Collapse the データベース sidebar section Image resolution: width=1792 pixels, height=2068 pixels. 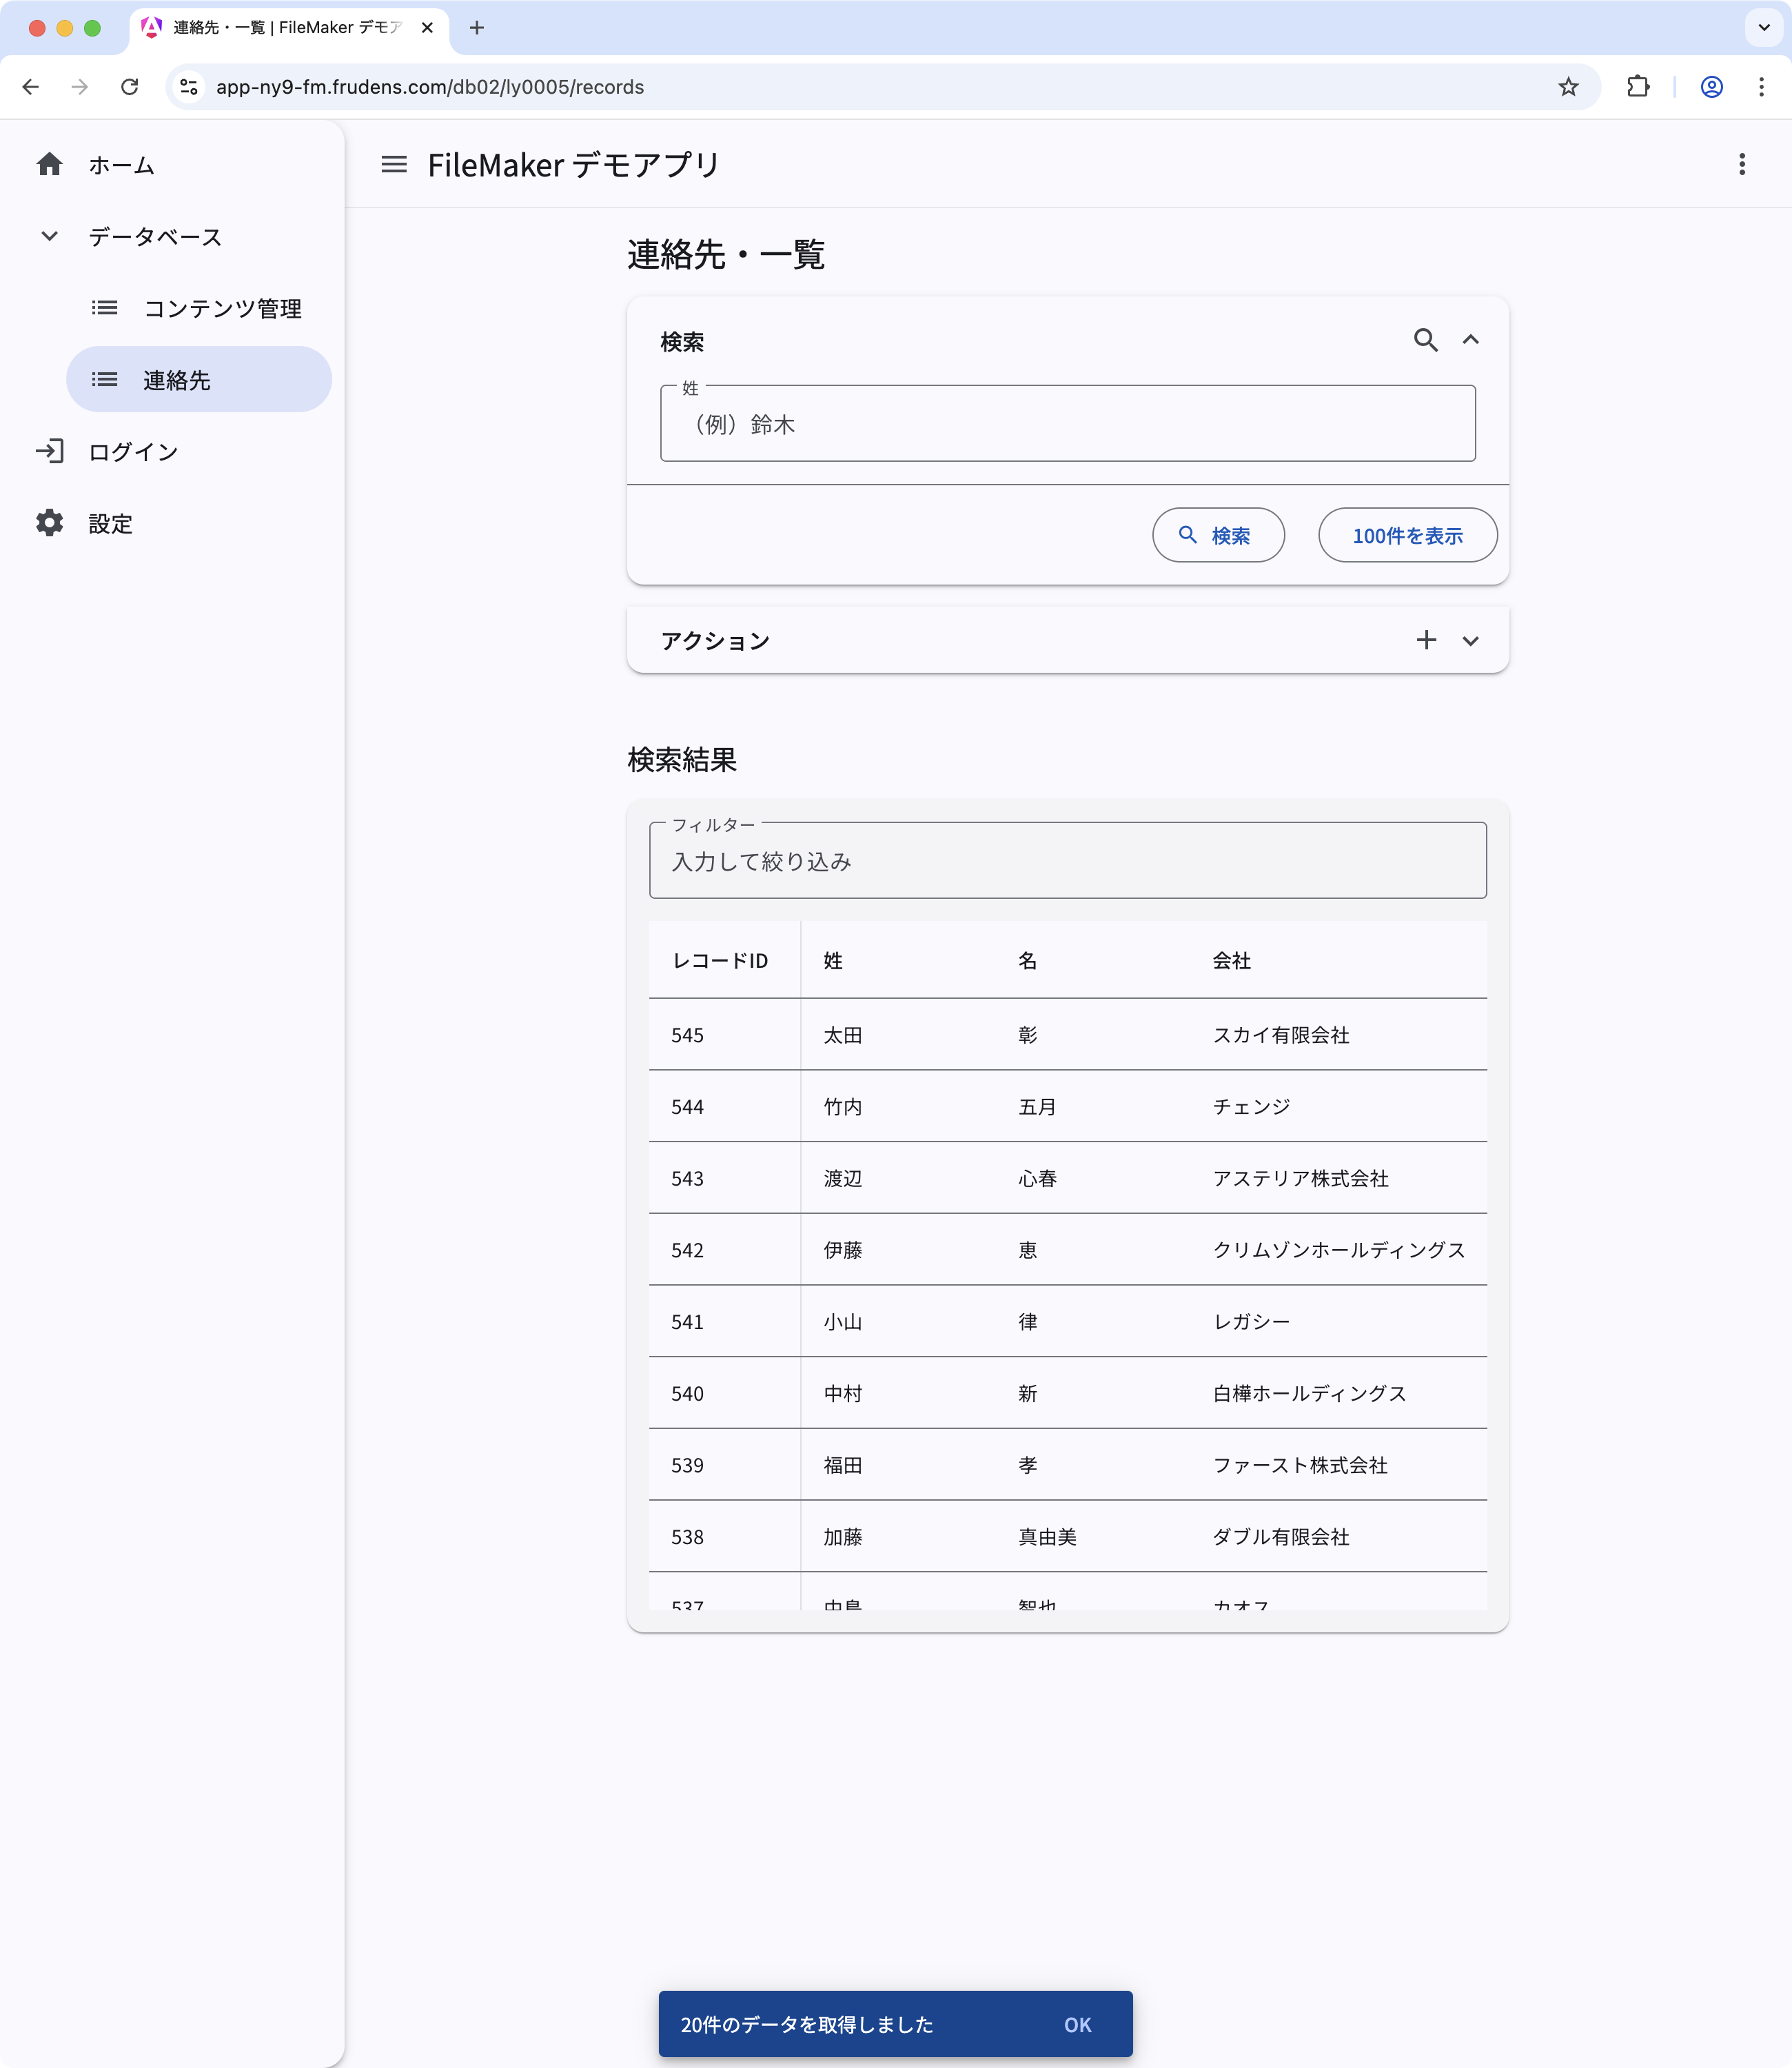49,237
